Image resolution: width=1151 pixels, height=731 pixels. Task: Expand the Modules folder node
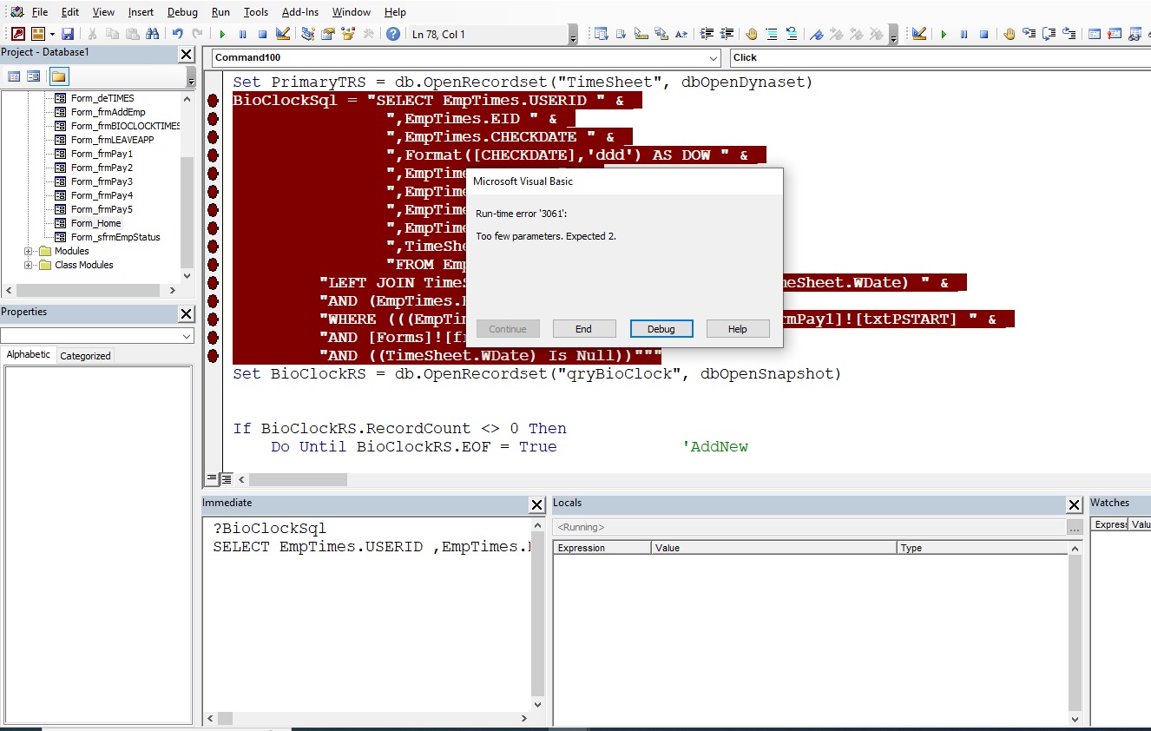(29, 251)
